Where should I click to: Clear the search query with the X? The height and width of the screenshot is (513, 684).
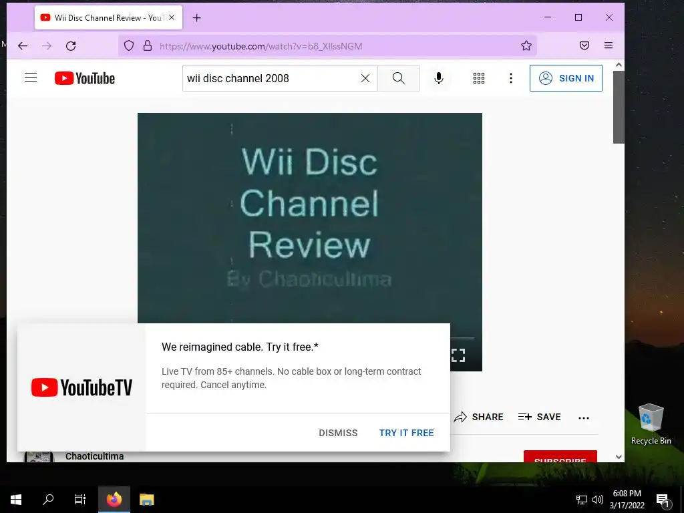[365, 78]
